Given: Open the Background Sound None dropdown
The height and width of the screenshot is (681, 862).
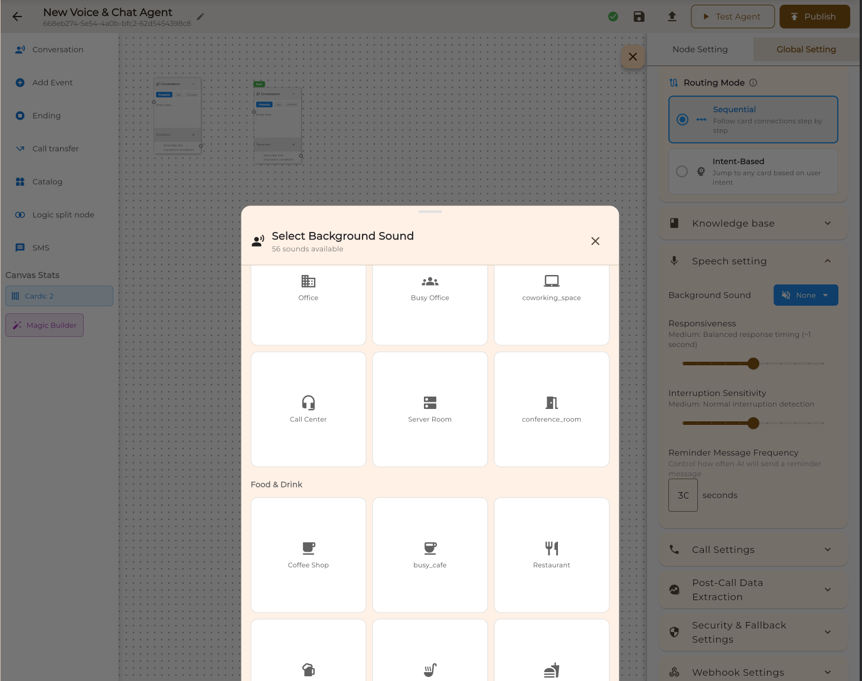Looking at the screenshot, I should click(806, 295).
